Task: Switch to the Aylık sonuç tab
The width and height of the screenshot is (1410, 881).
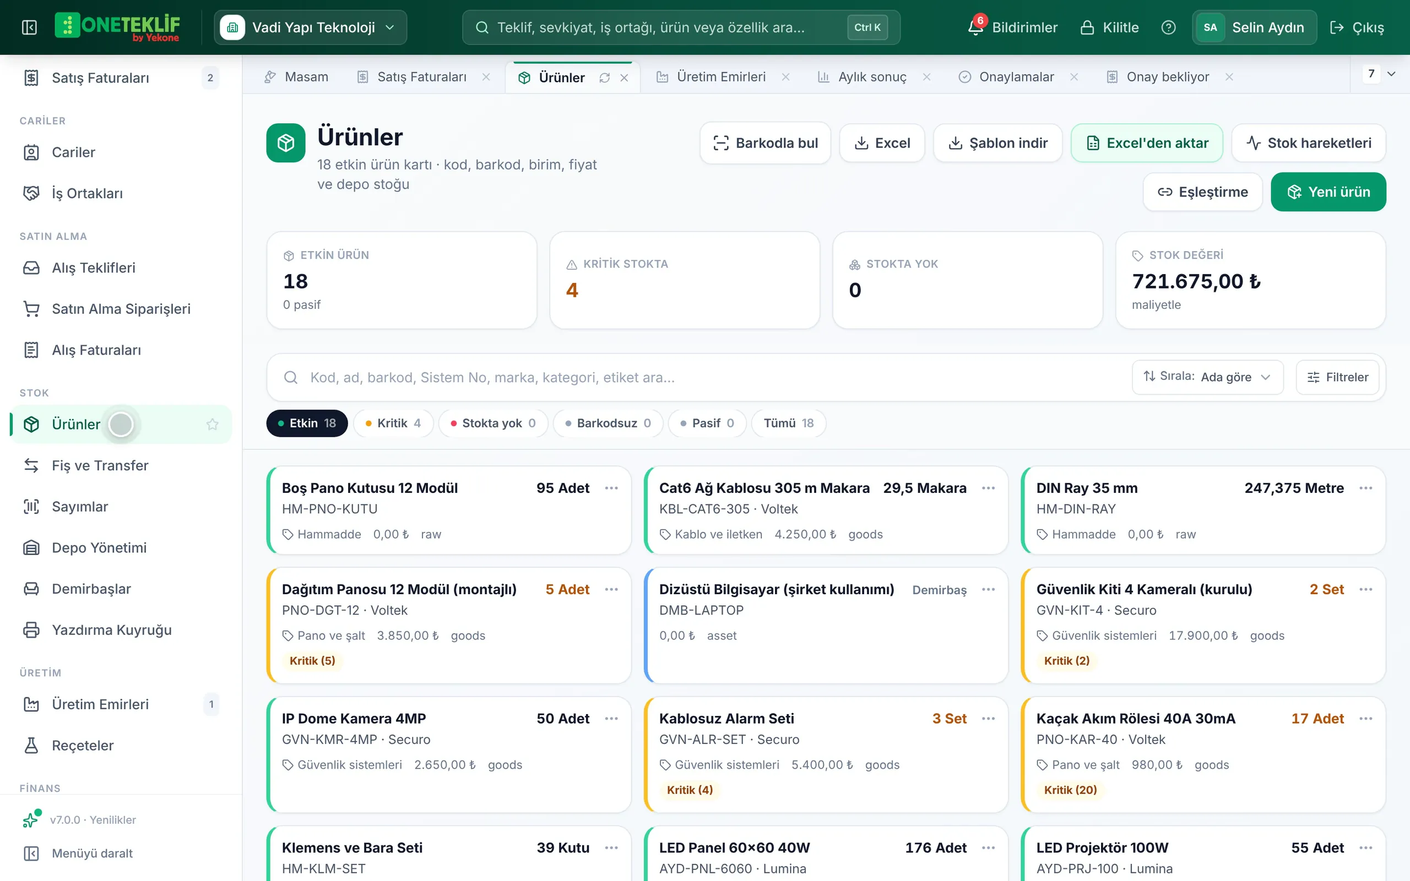Action: pos(863,77)
